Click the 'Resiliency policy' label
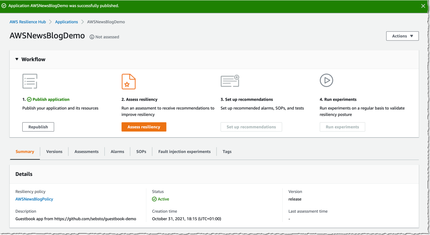The image size is (430, 235). [x=30, y=192]
